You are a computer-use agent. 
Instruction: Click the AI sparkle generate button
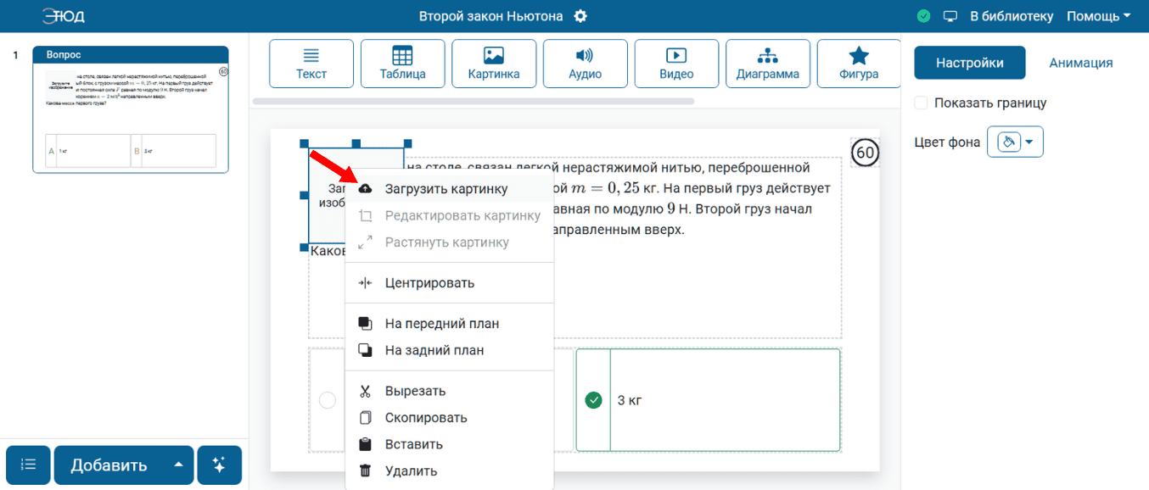pyautogui.click(x=219, y=465)
